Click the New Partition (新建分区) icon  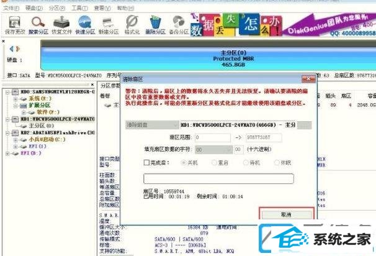[x=109, y=25]
